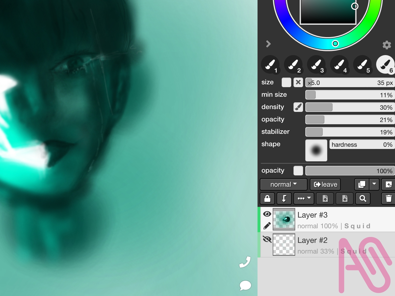
Task: Click the magnifier icon in layer toolbar
Action: (x=363, y=199)
